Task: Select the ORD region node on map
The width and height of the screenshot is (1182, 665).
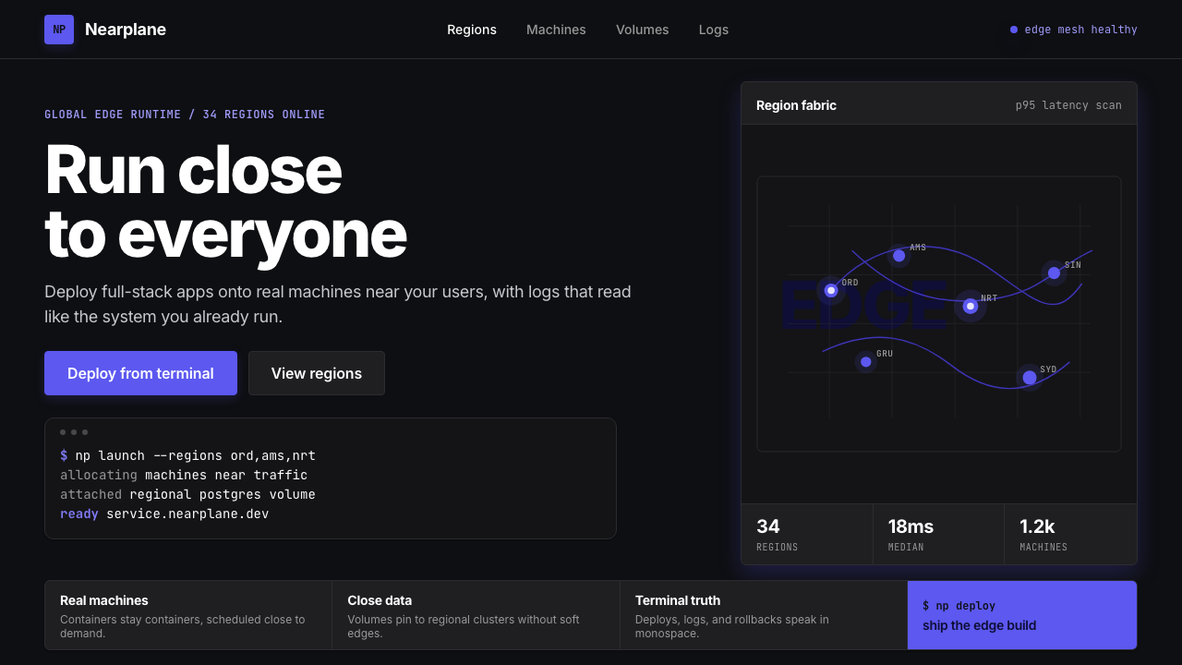Action: 831,290
